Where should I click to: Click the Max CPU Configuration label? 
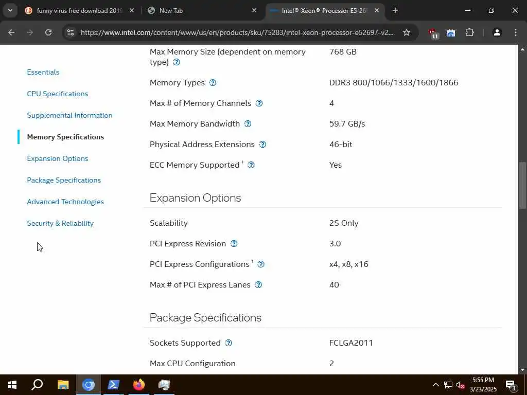[x=192, y=364]
